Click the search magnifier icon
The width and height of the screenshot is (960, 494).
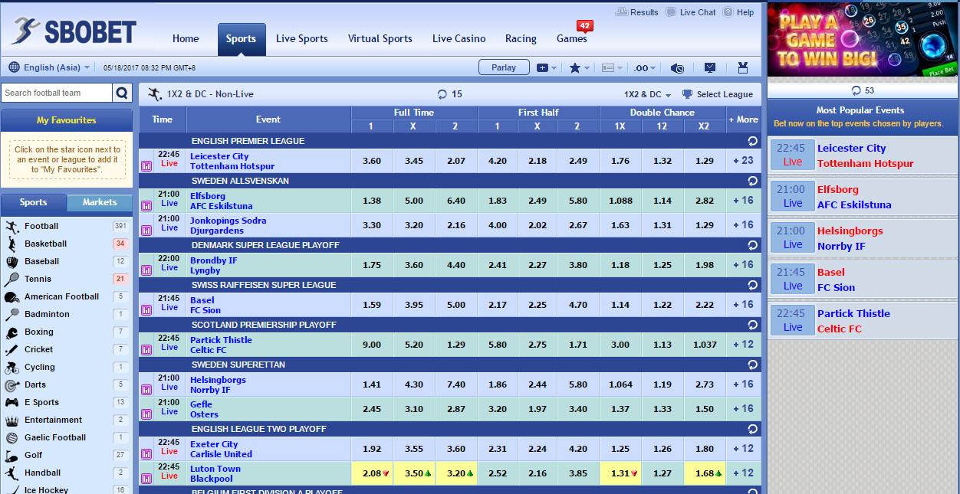(123, 93)
